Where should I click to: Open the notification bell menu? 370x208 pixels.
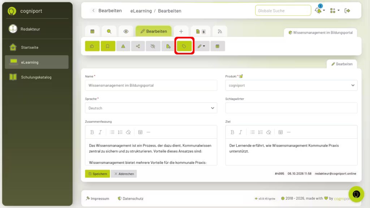click(x=320, y=10)
